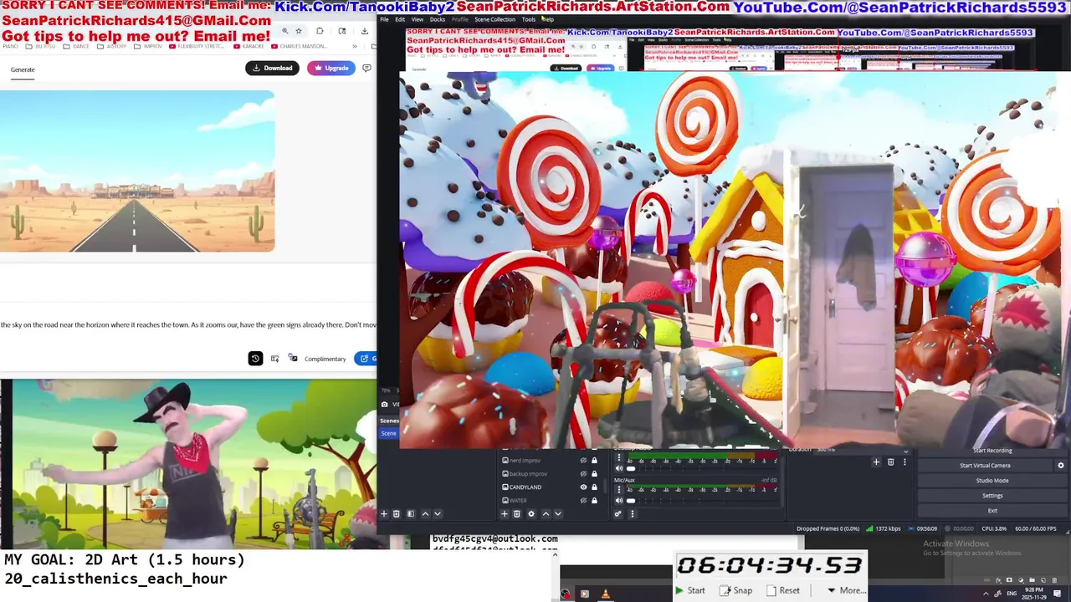
Task: Add a scene transition with the plus icon
Action: point(876,462)
